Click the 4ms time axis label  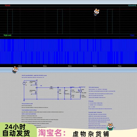click(45, 66)
